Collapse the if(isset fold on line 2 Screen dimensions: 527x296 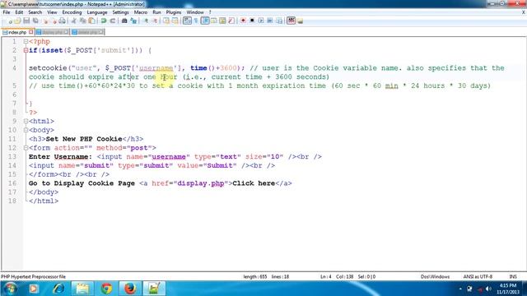[x=26, y=50]
